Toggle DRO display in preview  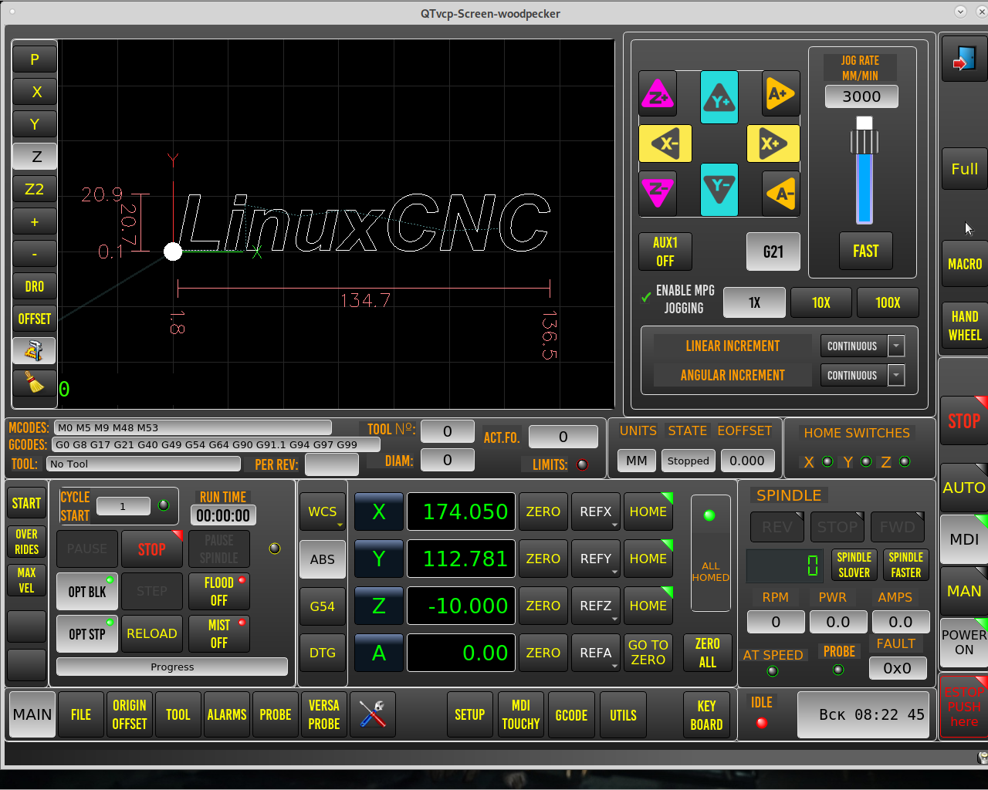pyautogui.click(x=35, y=286)
